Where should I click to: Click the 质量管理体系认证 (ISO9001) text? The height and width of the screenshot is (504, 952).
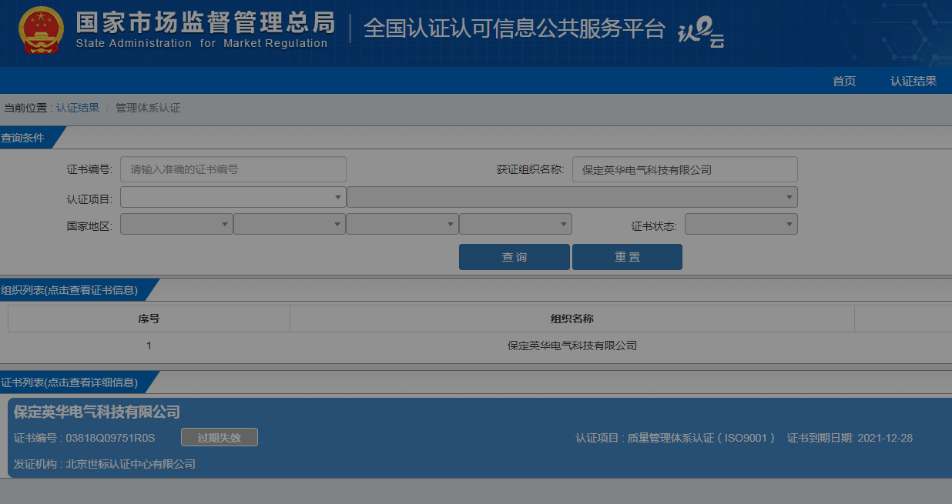point(701,438)
